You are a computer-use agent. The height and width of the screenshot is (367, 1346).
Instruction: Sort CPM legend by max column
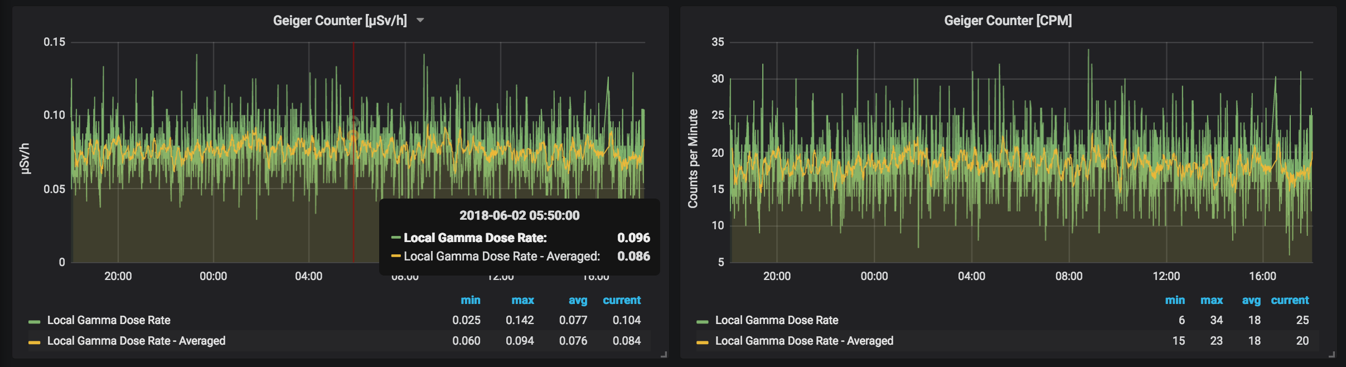click(x=1212, y=300)
